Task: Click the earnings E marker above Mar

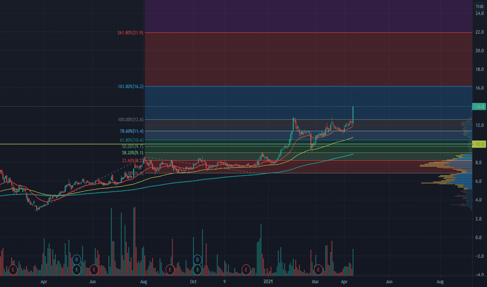Action: click(318, 270)
